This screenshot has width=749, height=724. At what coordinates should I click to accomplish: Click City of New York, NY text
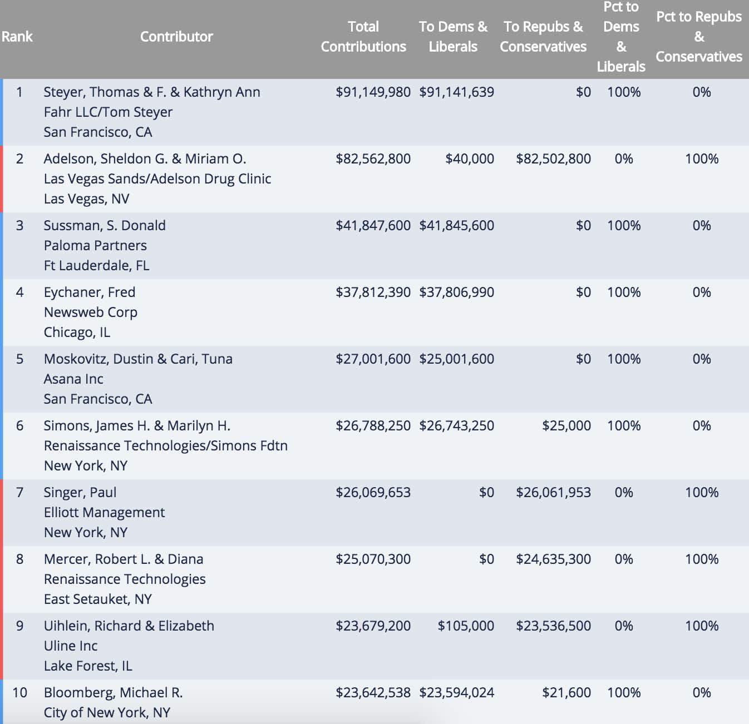pyautogui.click(x=107, y=712)
